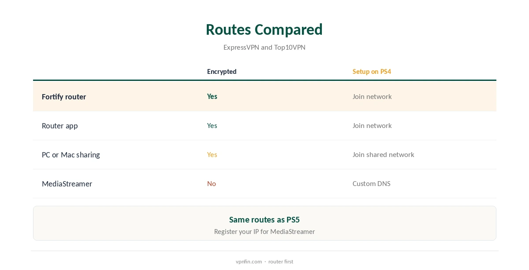Select the PC or Mac sharing label
529x270 pixels.
(x=71, y=155)
